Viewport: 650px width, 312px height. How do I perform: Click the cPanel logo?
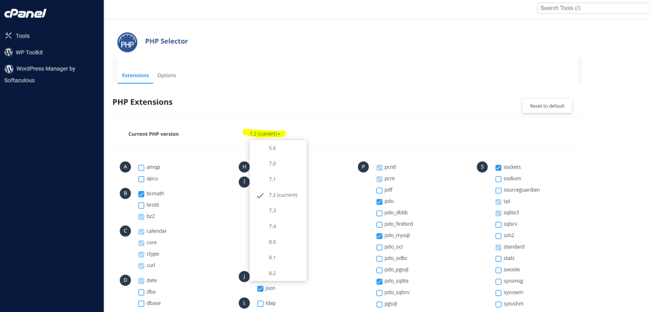coord(25,14)
